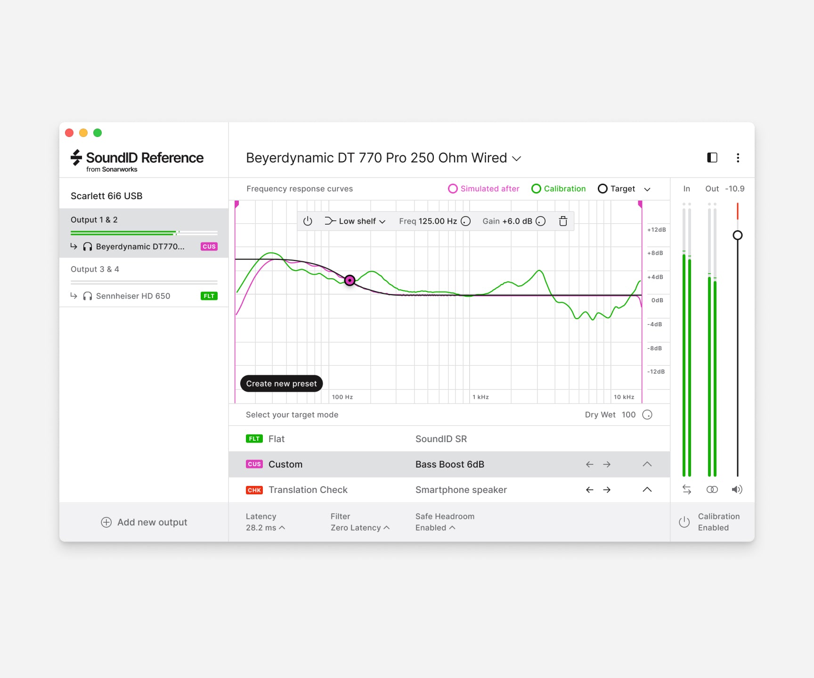Disable calibration via the Calibration Enabled control
Screen dimensions: 814x678
[684, 522]
